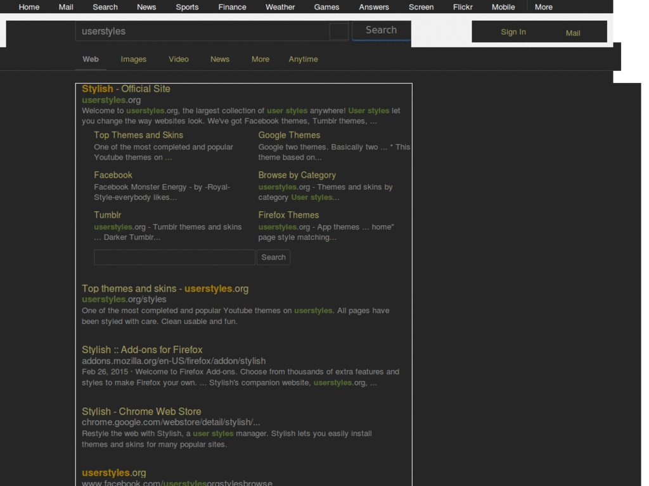Viewport: 649px width, 486px height.
Task: Open Mail link next to Sign In
Action: [572, 33]
